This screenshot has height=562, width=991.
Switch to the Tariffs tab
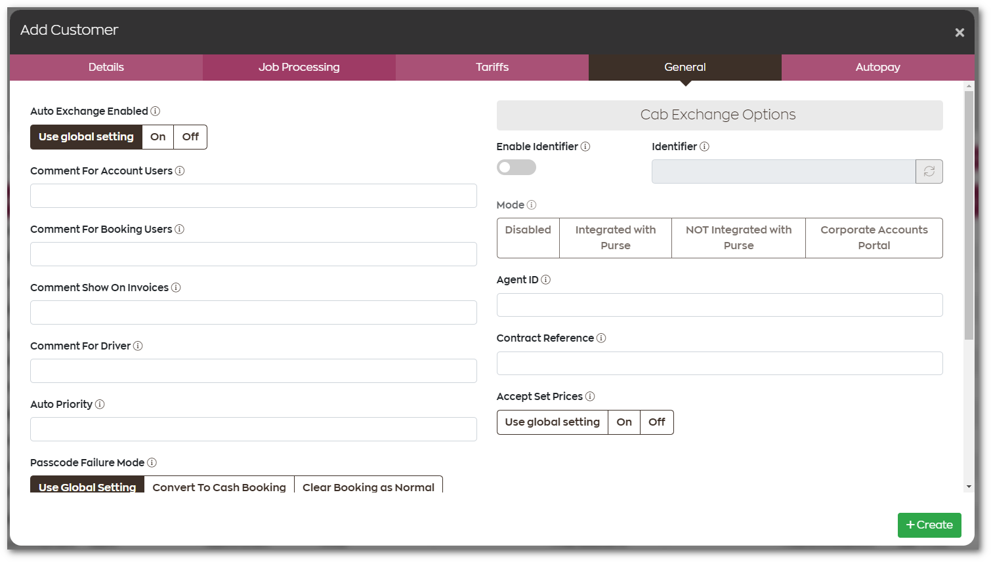492,67
